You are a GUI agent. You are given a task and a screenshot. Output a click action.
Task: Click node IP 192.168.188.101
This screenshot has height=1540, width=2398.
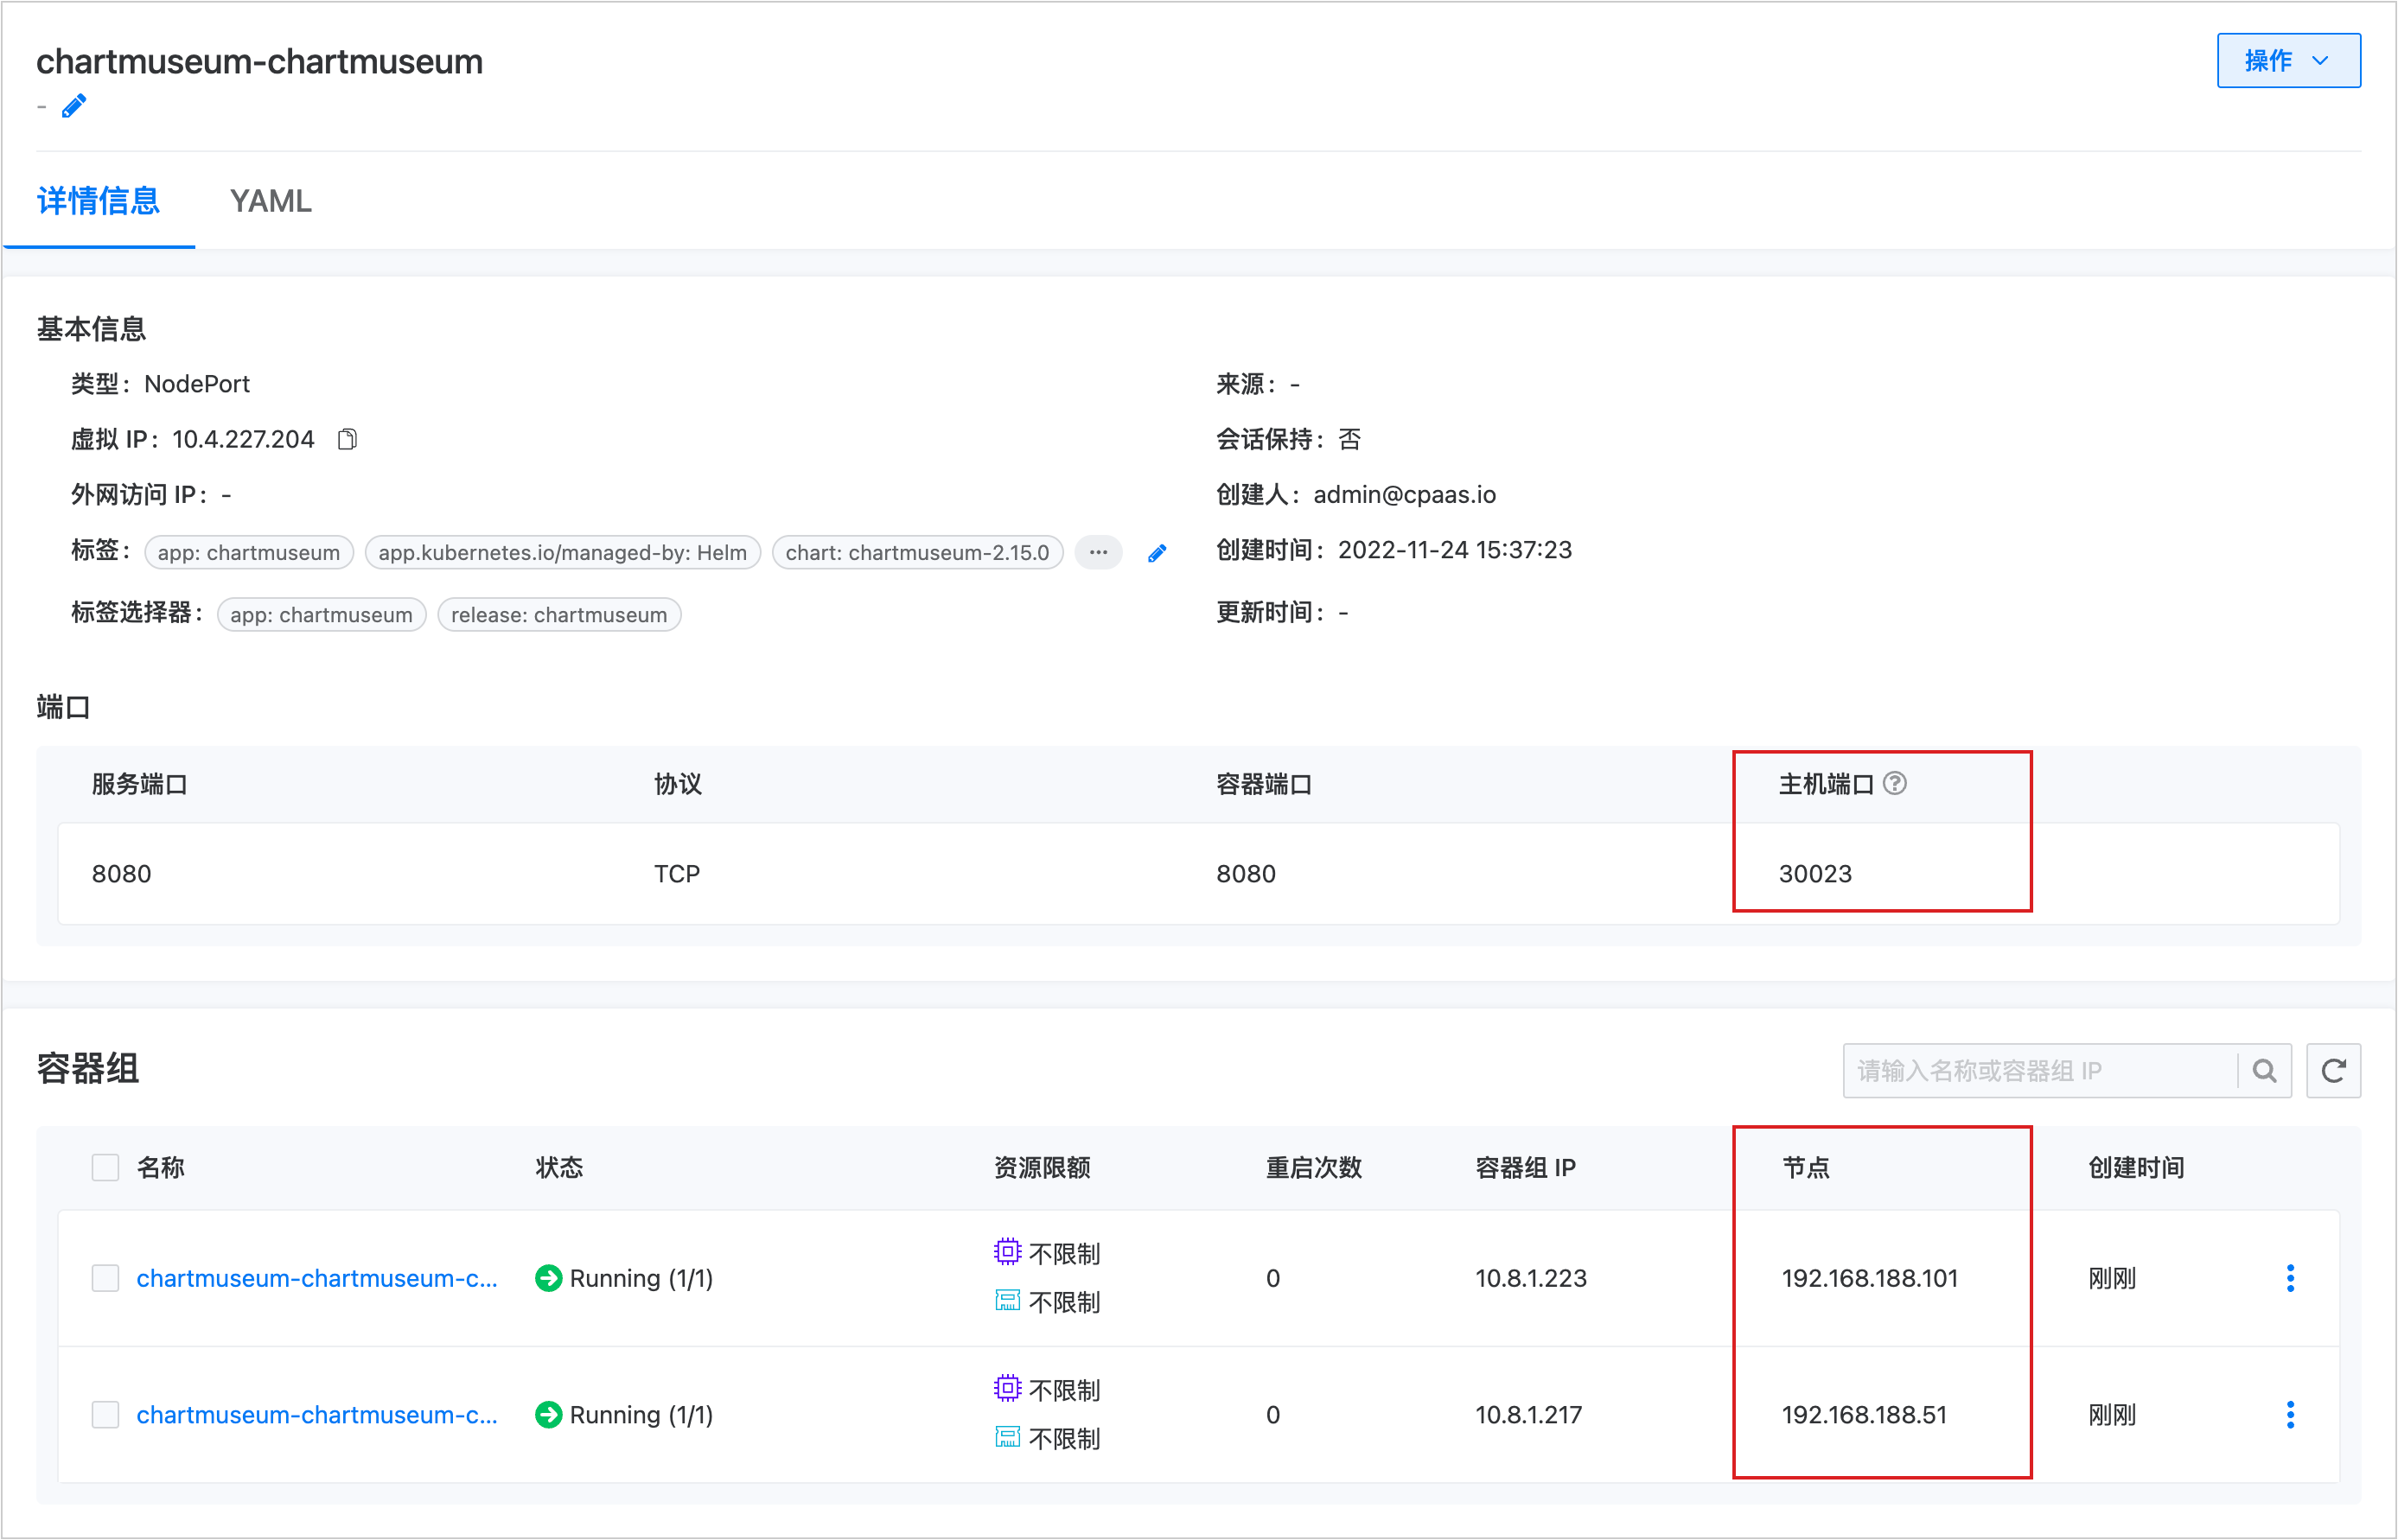tap(1869, 1278)
